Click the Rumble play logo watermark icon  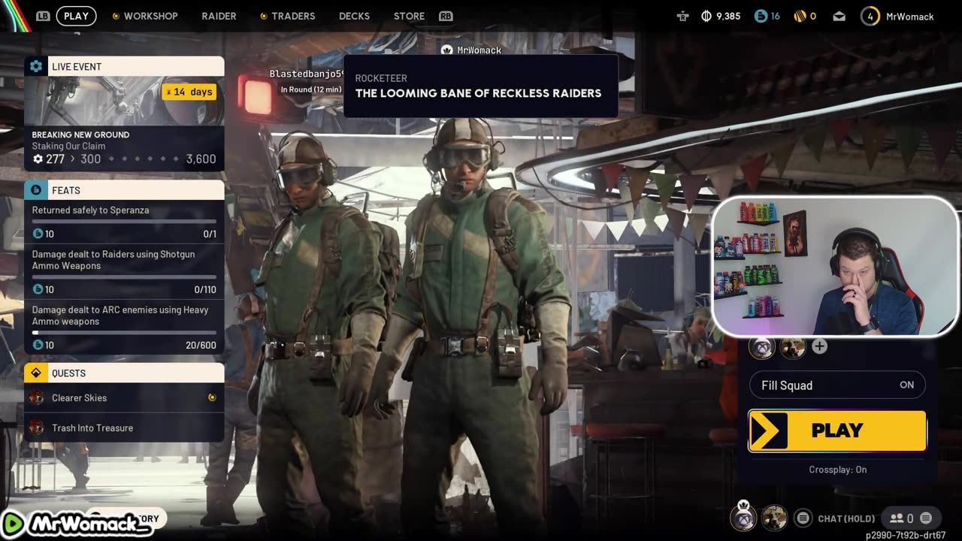[12, 524]
